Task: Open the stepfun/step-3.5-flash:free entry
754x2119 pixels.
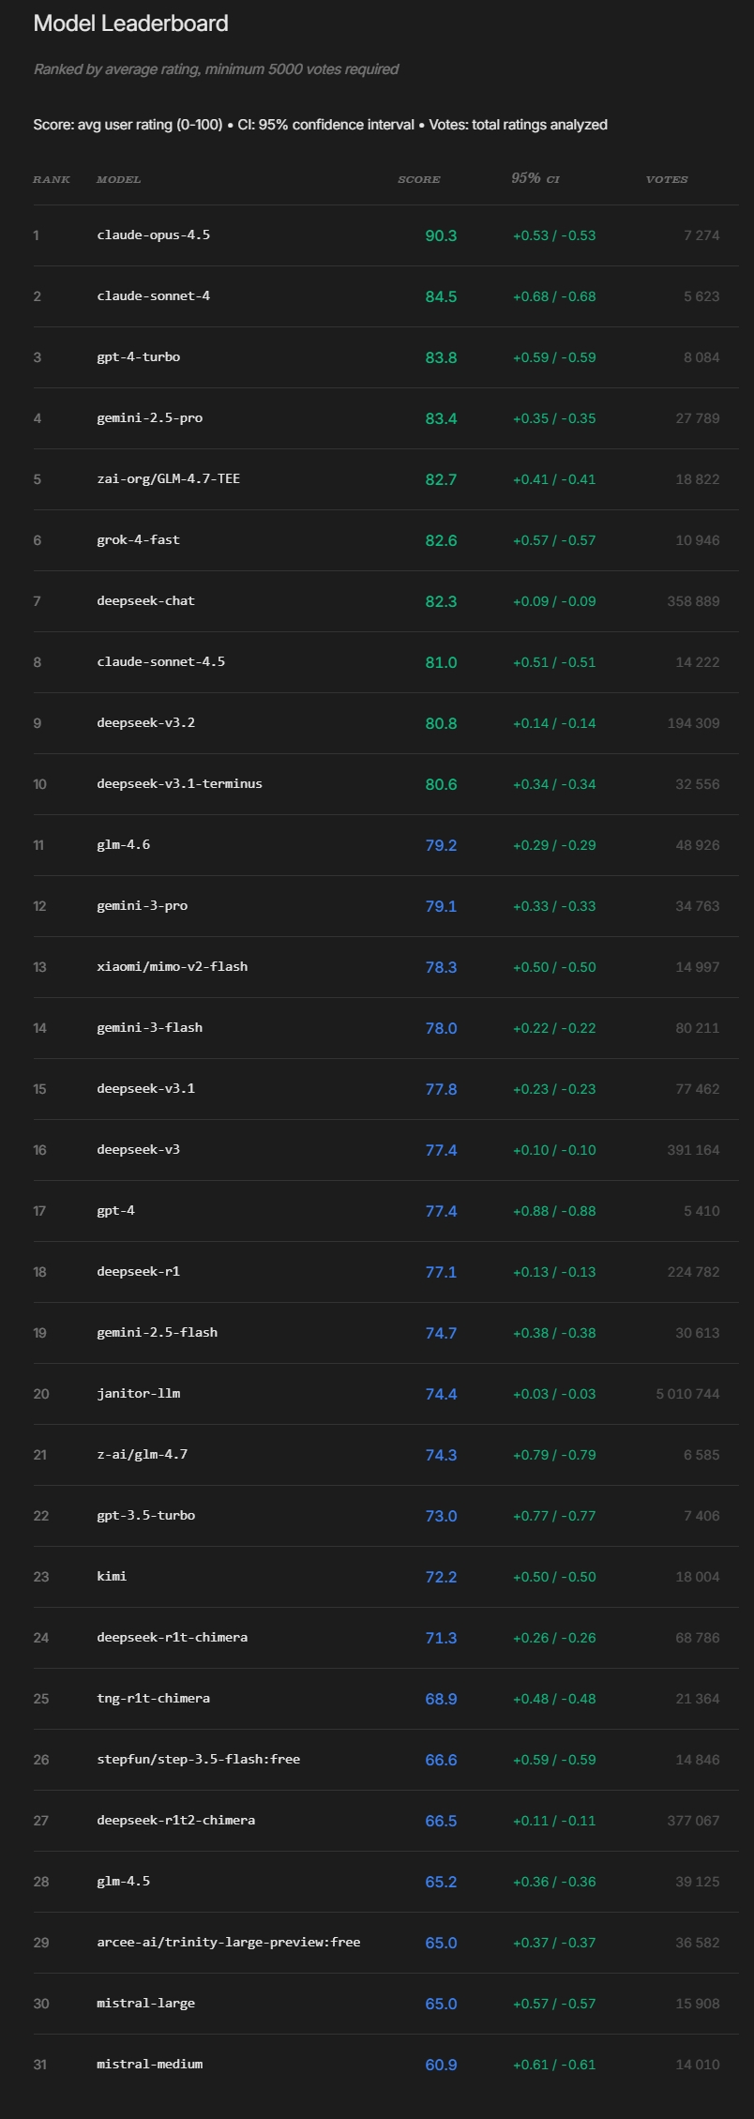Action: (199, 1760)
